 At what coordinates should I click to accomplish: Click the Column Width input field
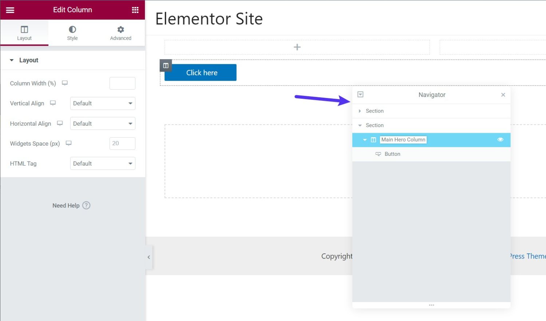click(x=122, y=83)
